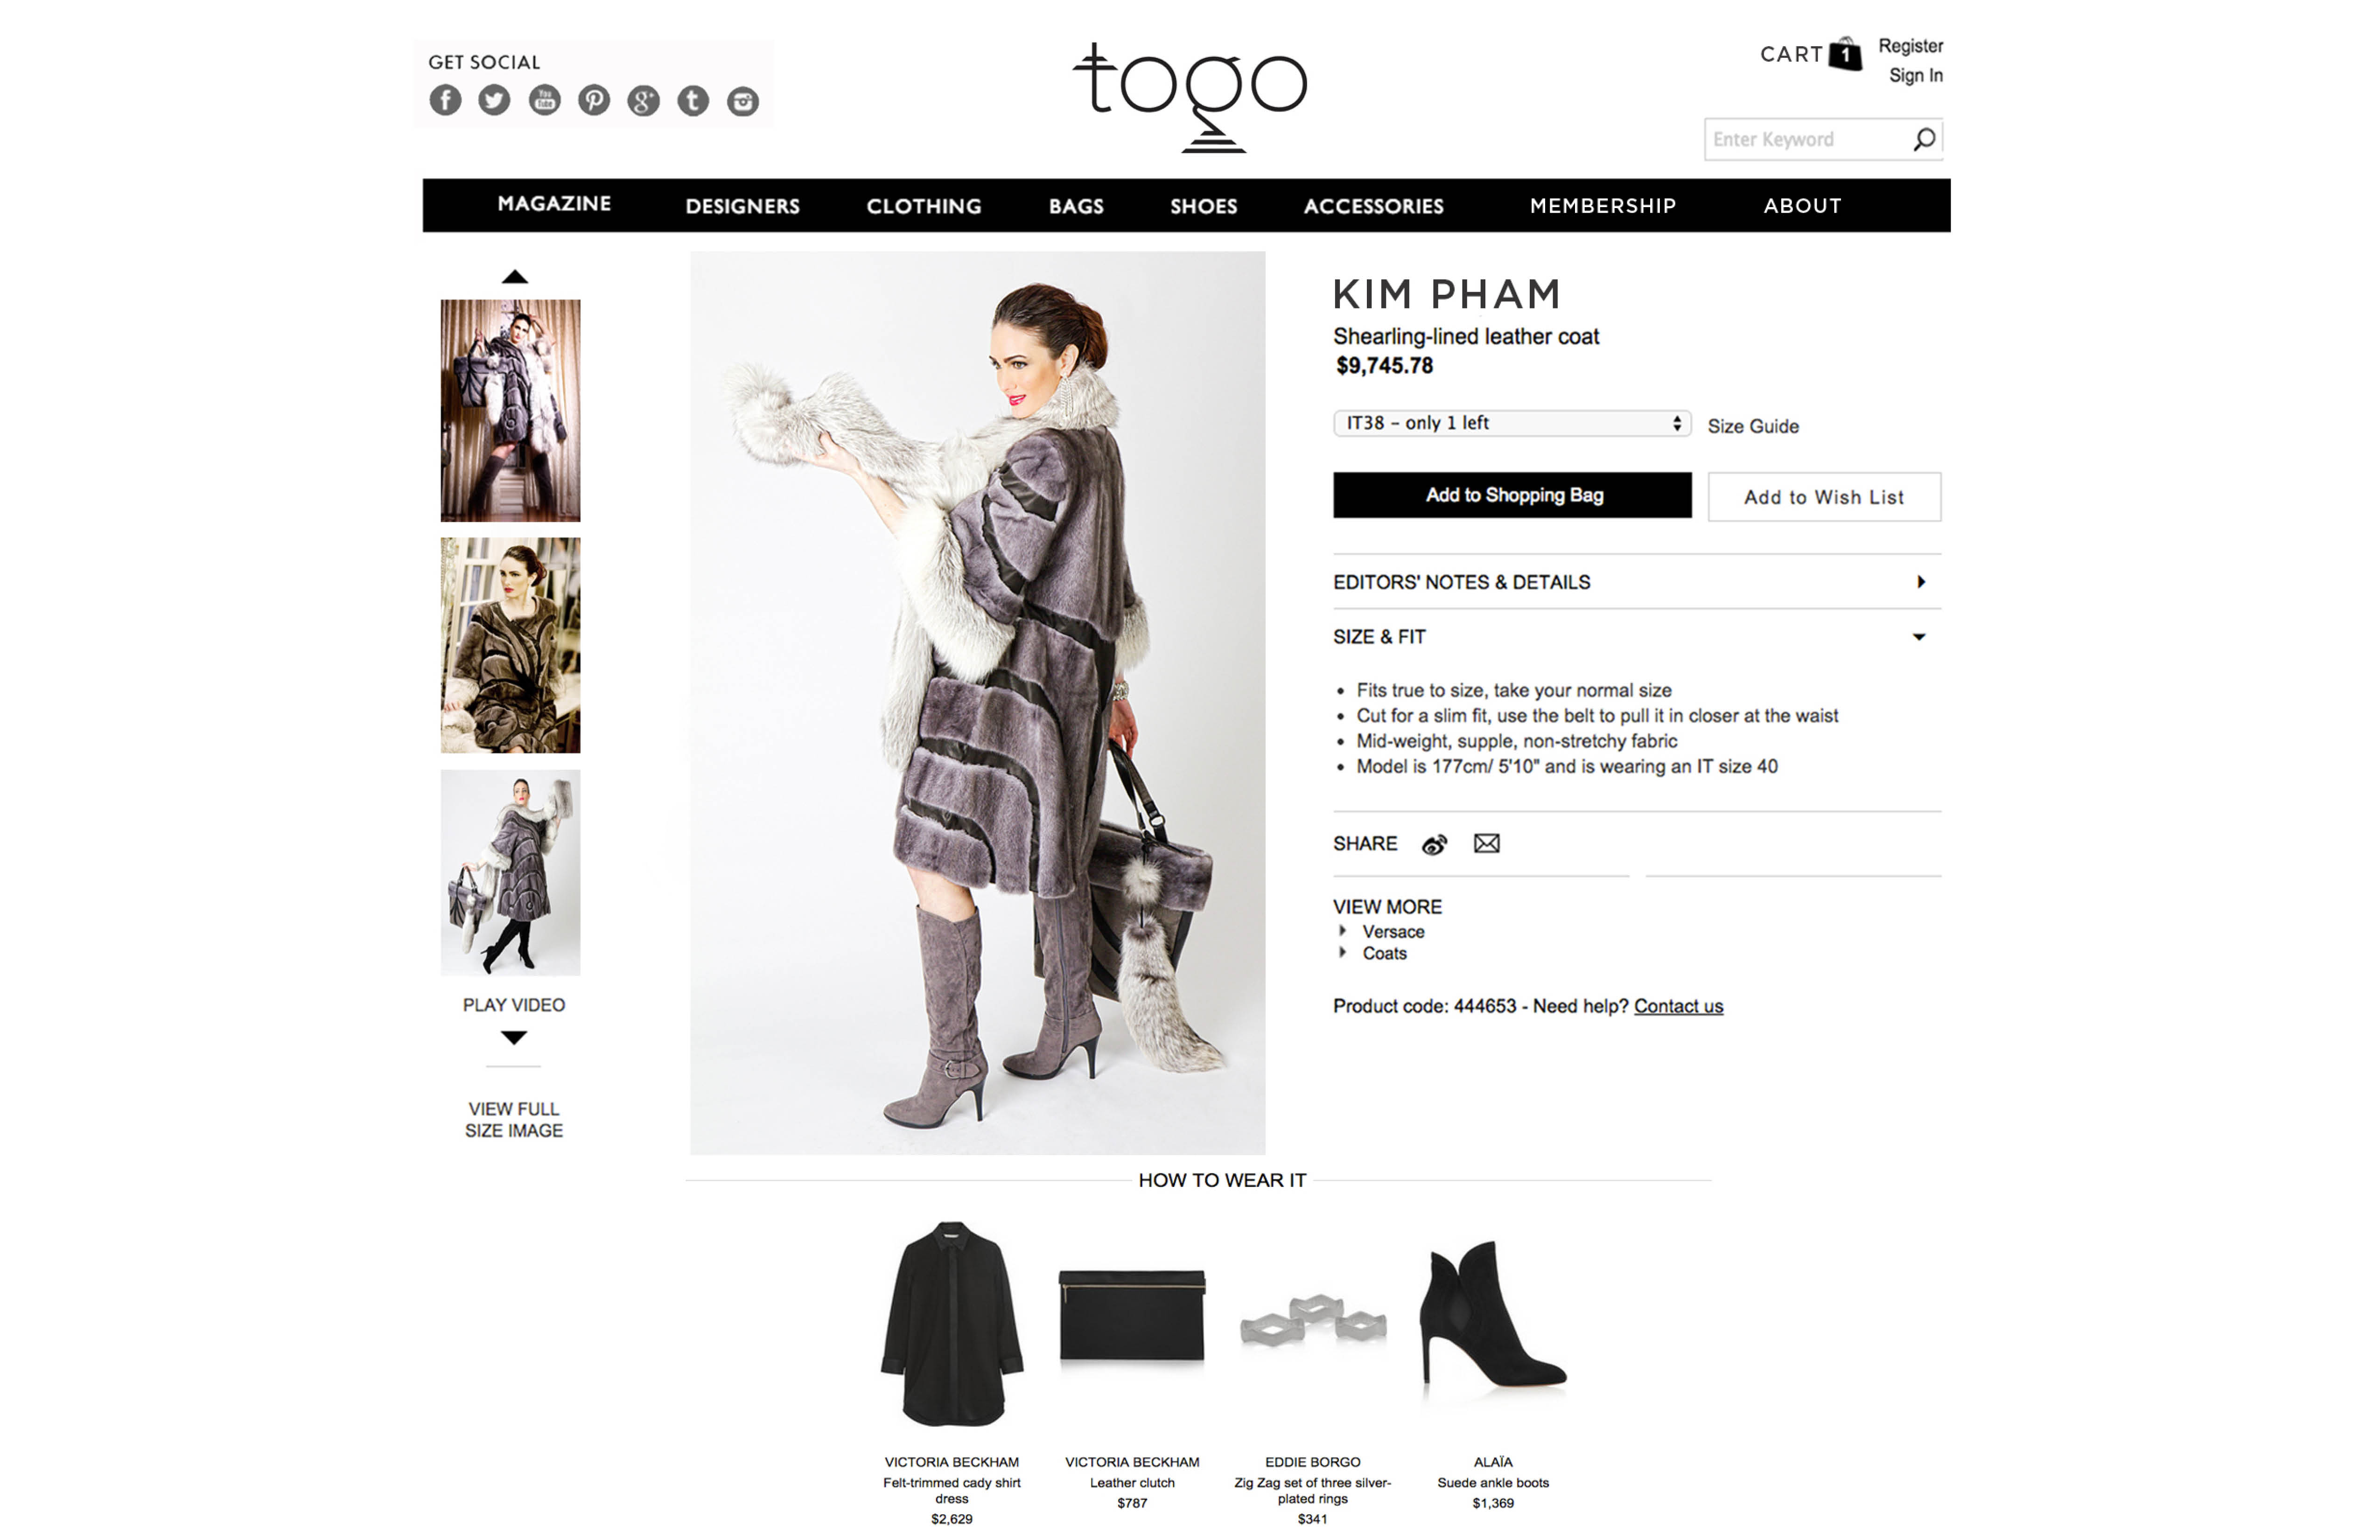Open the Designers menu
This screenshot has width=2380, height=1540.
tap(742, 206)
